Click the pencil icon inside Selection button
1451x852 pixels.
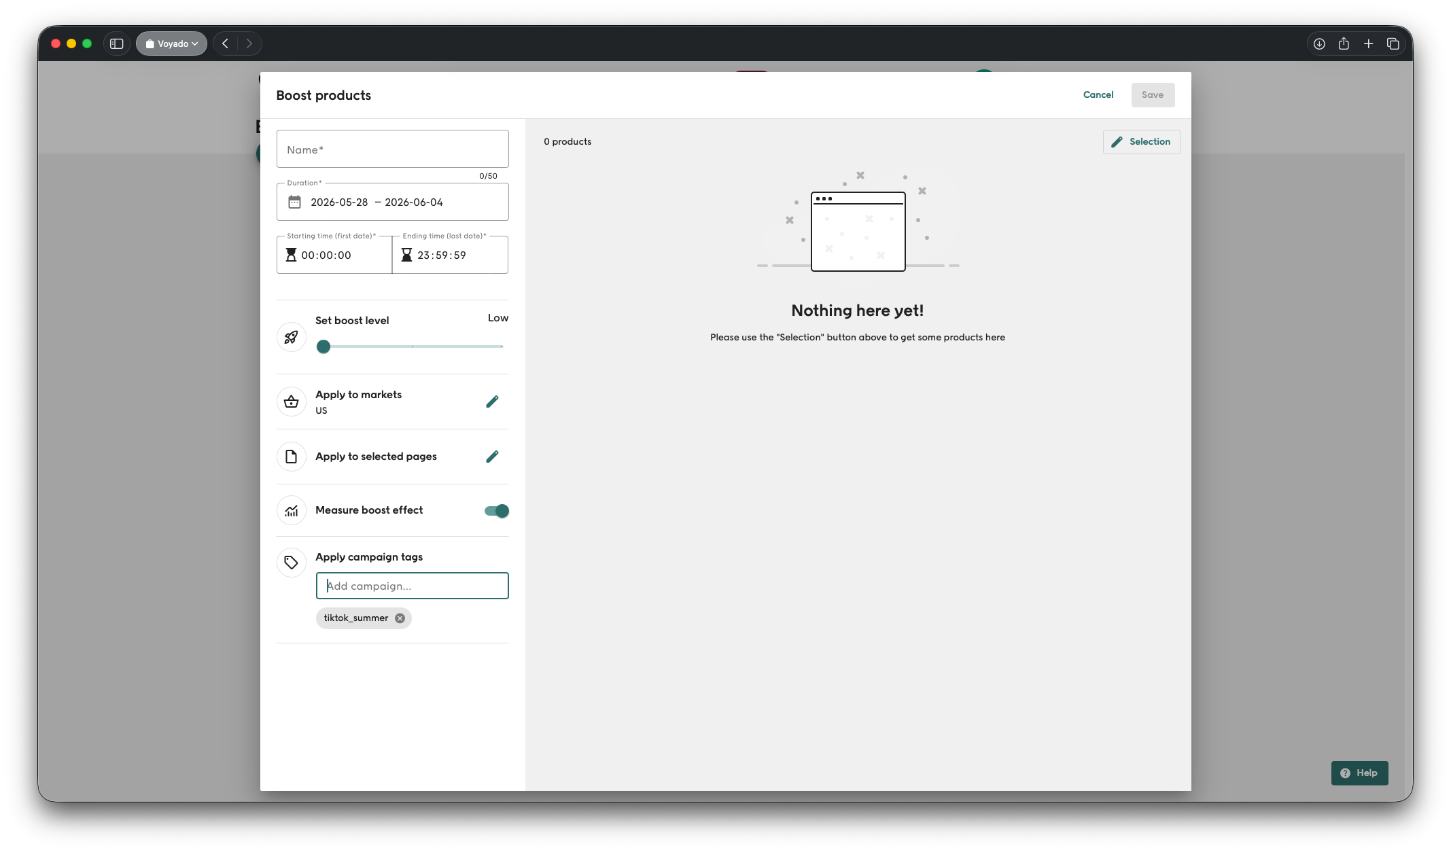pos(1117,141)
